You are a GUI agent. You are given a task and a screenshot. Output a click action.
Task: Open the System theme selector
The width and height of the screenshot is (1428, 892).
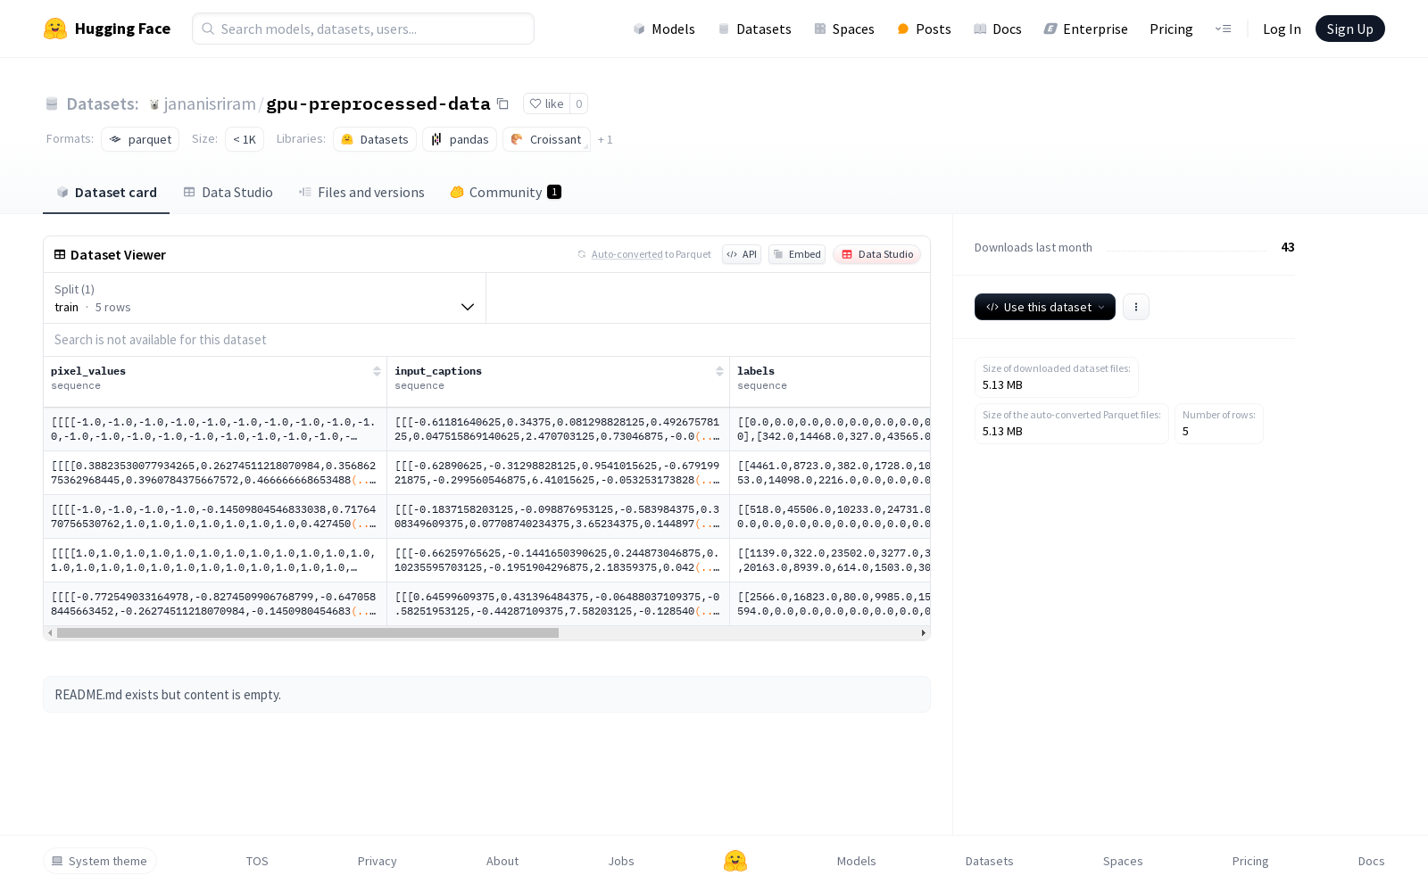[x=100, y=861]
